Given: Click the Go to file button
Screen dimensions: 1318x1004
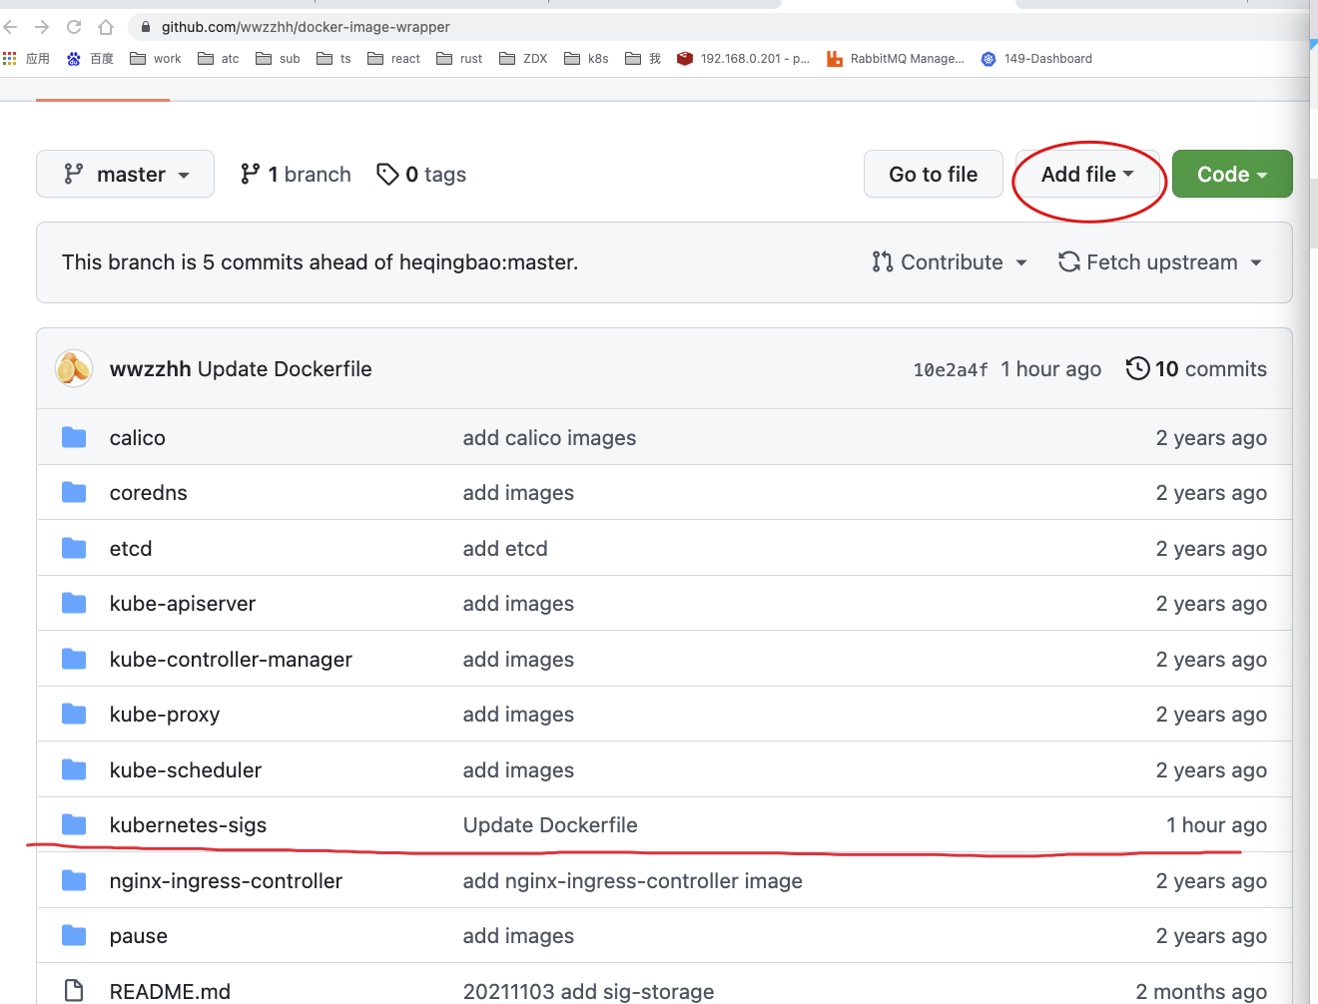Looking at the screenshot, I should click(933, 174).
